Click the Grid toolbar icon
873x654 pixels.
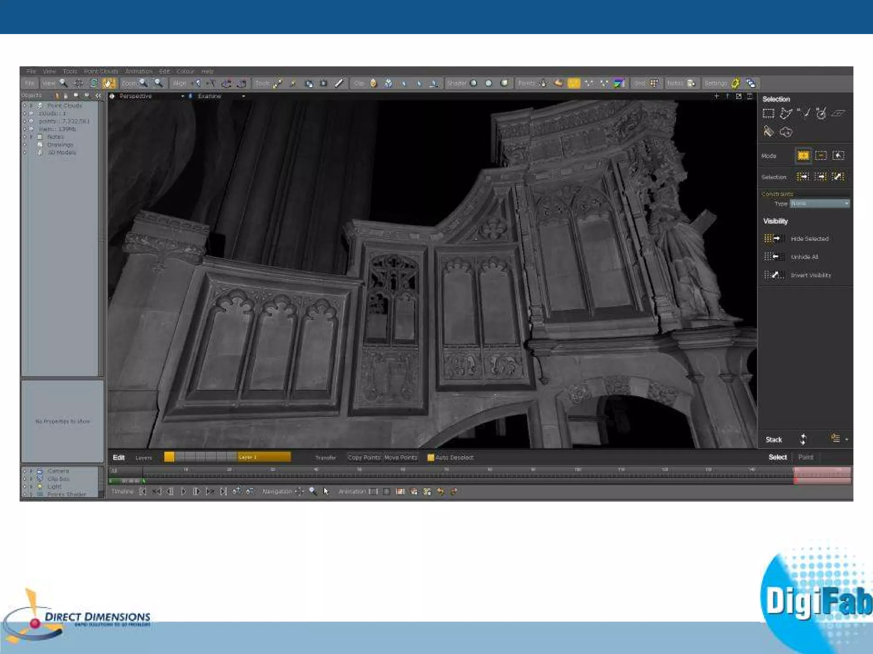pyautogui.click(x=654, y=83)
